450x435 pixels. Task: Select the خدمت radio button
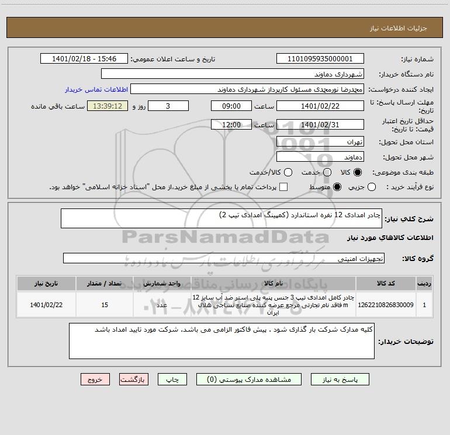(327, 172)
